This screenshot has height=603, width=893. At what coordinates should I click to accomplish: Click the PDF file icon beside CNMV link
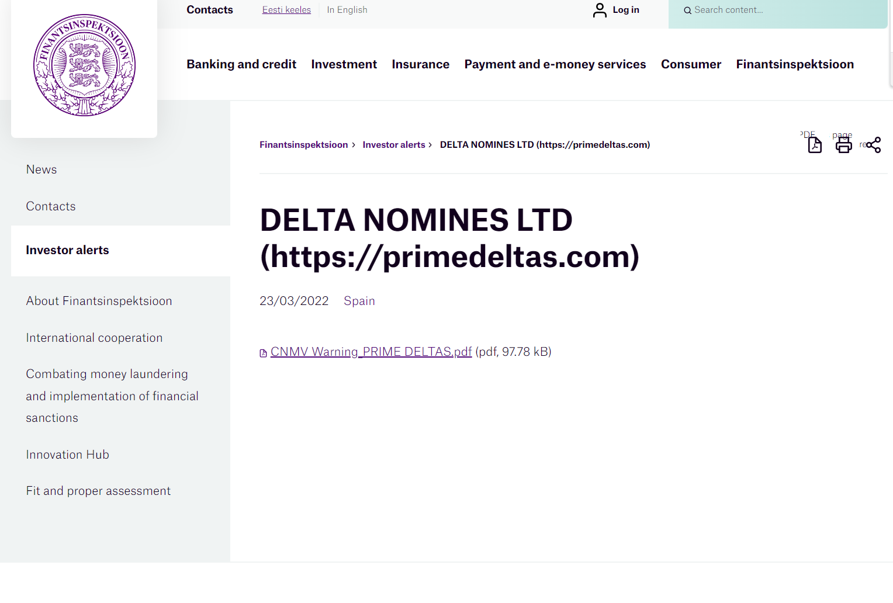tap(263, 353)
